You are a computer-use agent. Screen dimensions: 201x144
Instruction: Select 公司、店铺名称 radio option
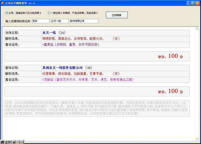click(x=7, y=13)
